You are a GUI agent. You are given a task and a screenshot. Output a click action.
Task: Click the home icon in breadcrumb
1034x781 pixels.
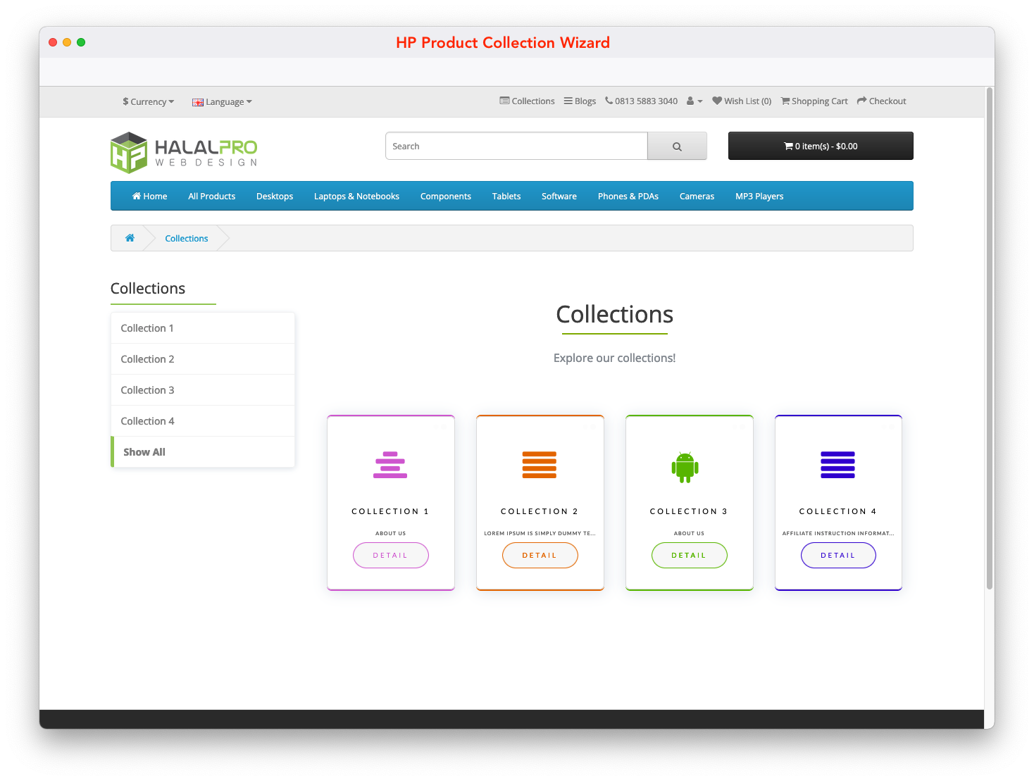click(x=130, y=238)
